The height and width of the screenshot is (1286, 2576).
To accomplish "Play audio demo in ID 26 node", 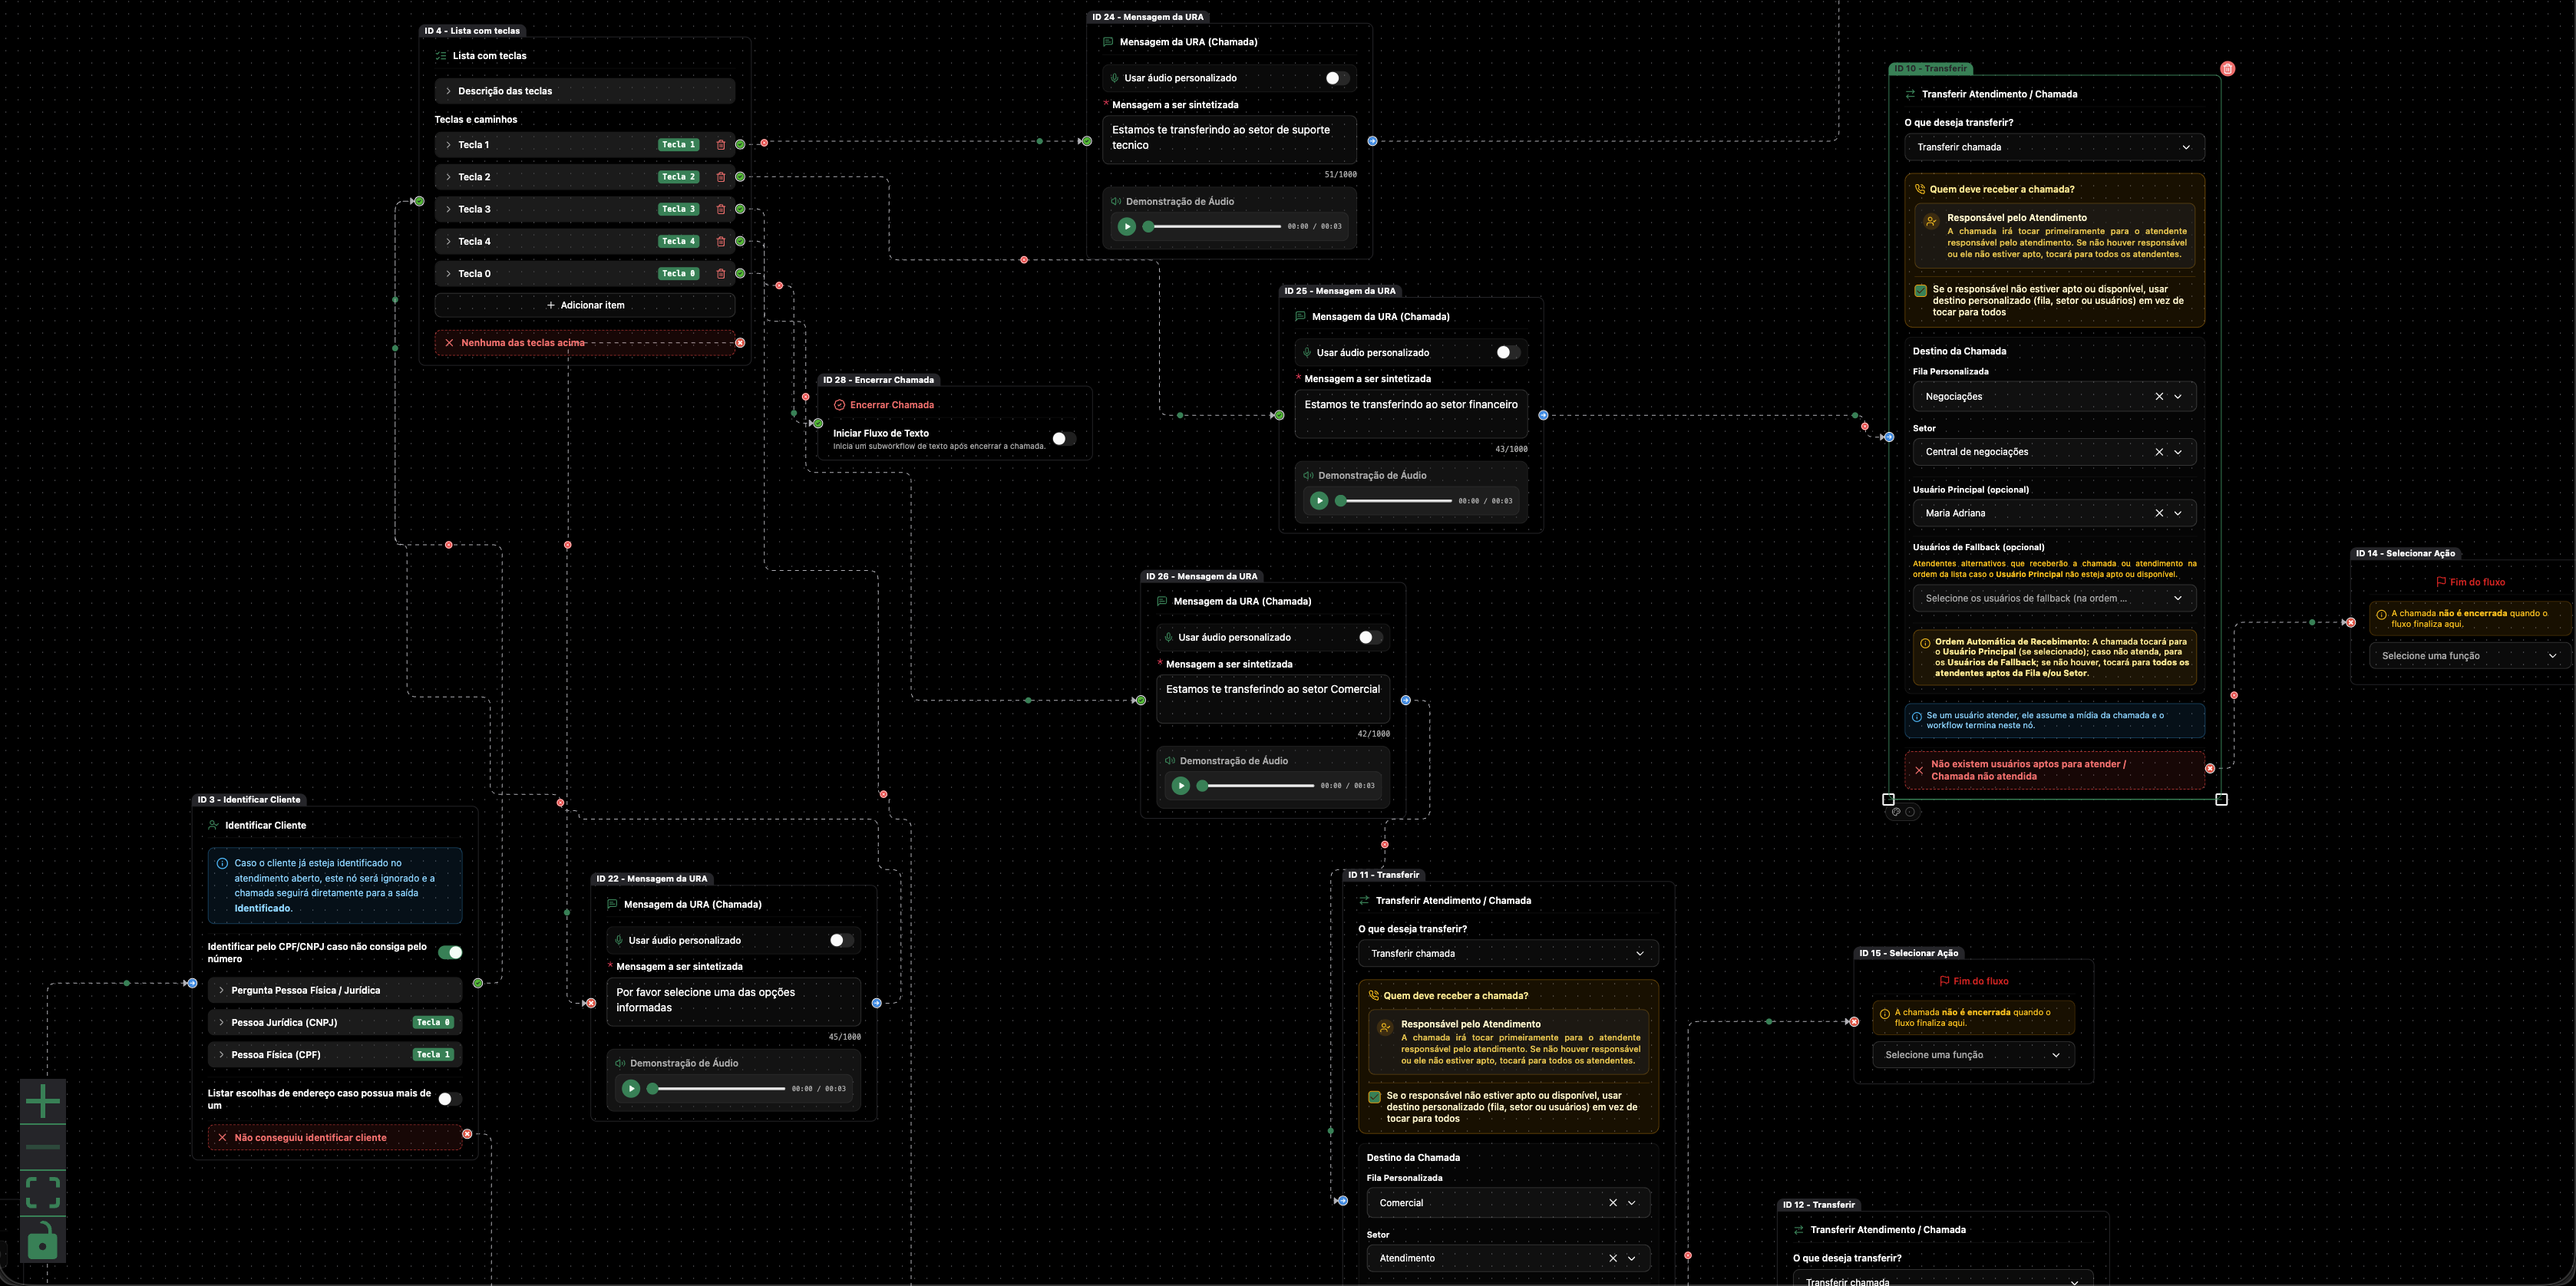I will click(1181, 786).
